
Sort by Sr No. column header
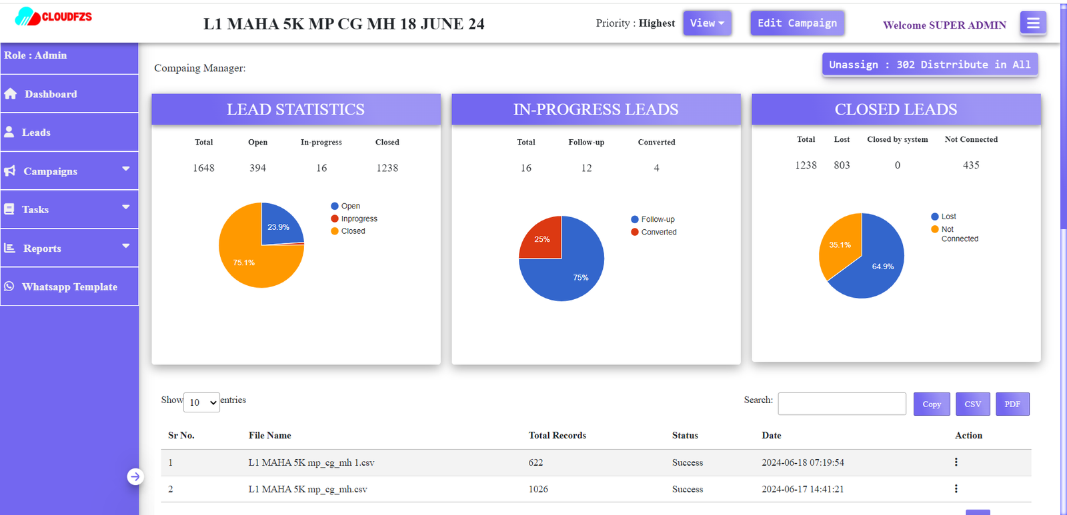(181, 435)
